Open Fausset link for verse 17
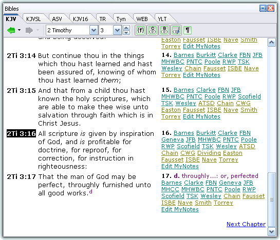 (253, 196)
